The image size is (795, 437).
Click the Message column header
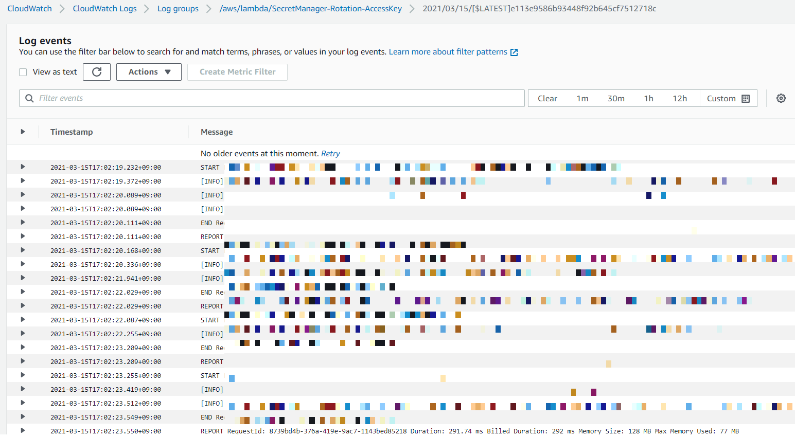(x=217, y=132)
